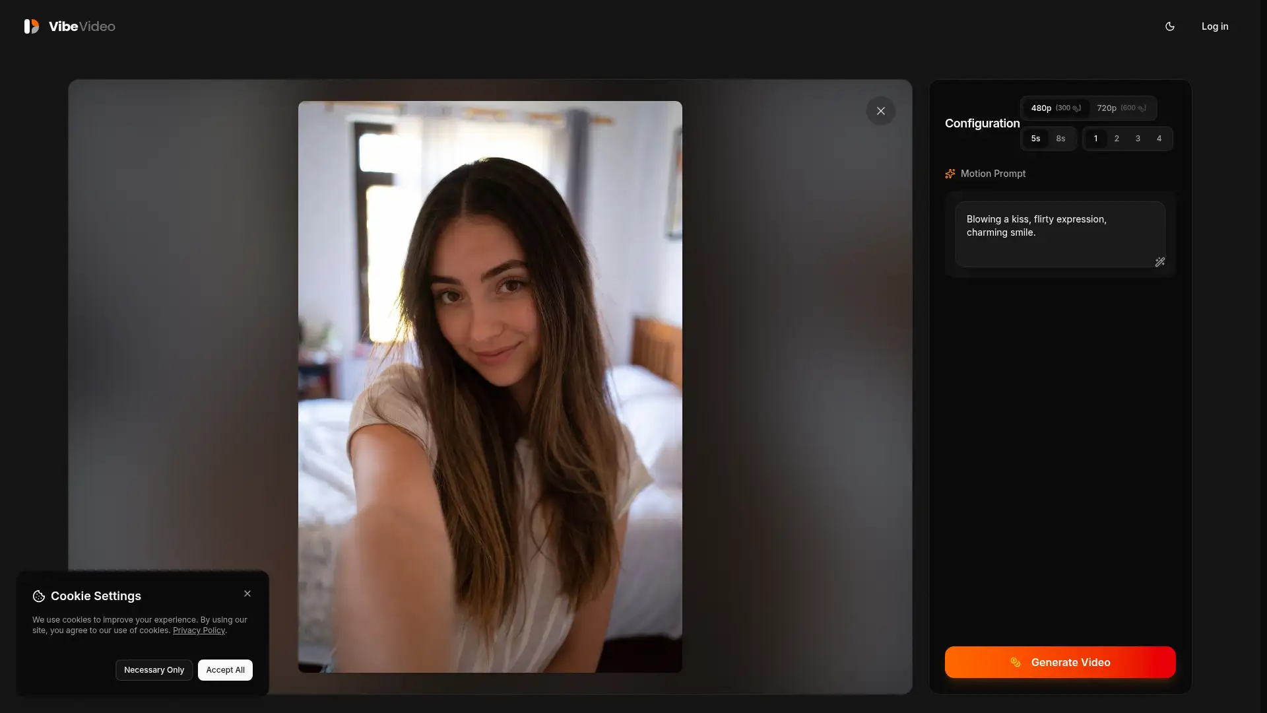Open the Privacy Policy link
Viewport: 1267px width, 713px height.
[x=199, y=630]
